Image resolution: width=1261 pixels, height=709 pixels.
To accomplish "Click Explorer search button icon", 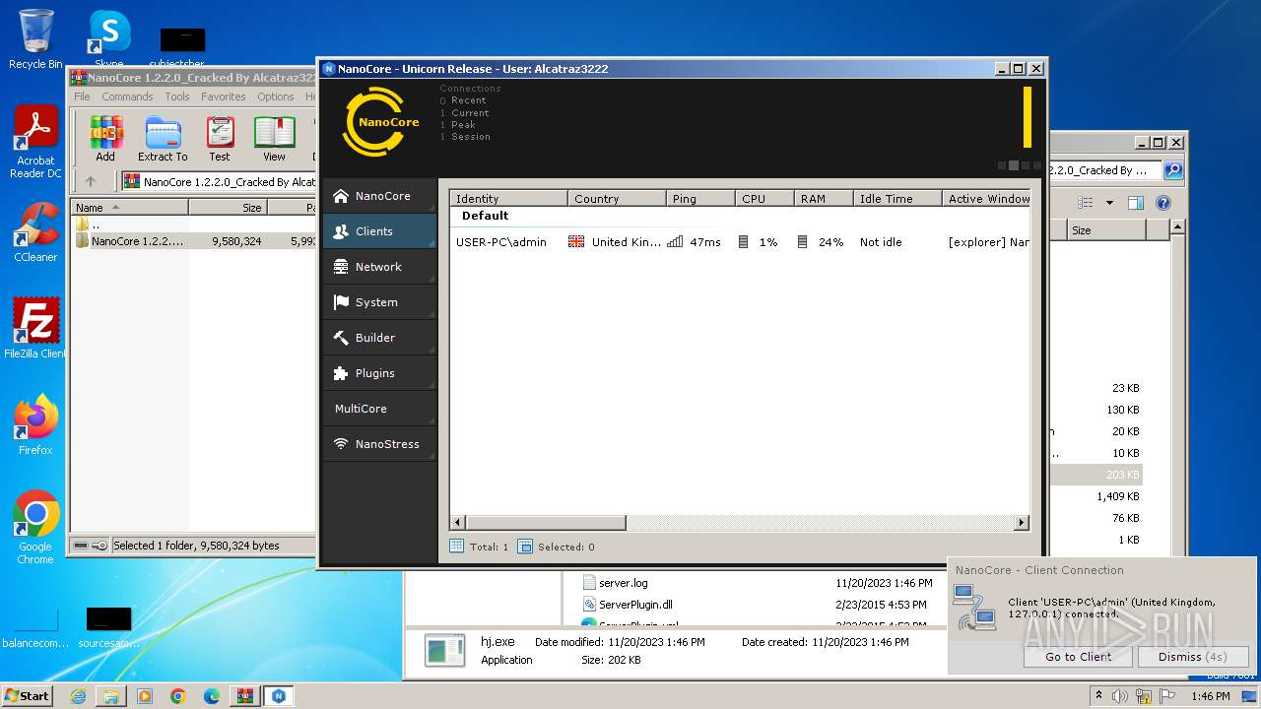I will 1173,170.
